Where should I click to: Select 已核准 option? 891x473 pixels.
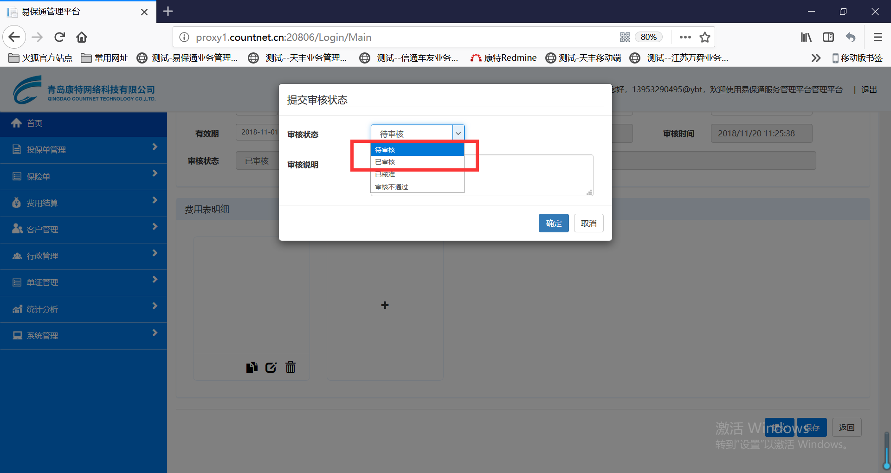pos(417,174)
